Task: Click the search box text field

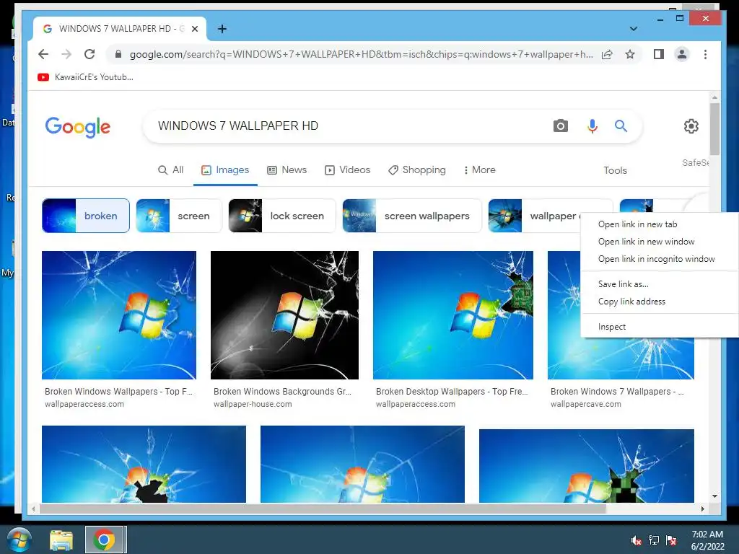Action: pyautogui.click(x=349, y=126)
